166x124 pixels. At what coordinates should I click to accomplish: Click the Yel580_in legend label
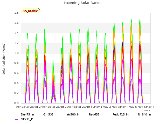pos(73,114)
